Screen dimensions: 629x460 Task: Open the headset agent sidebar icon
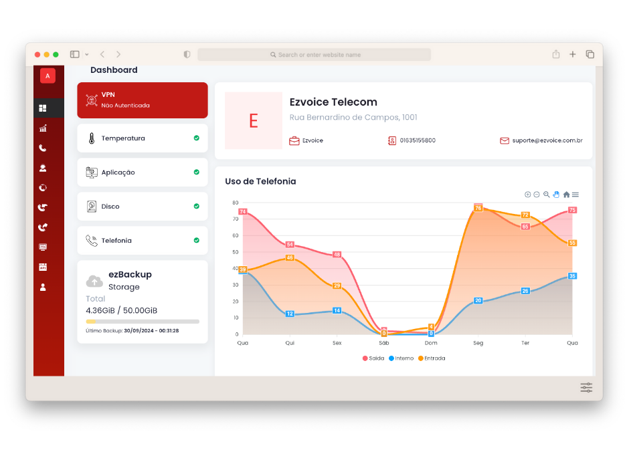[43, 168]
